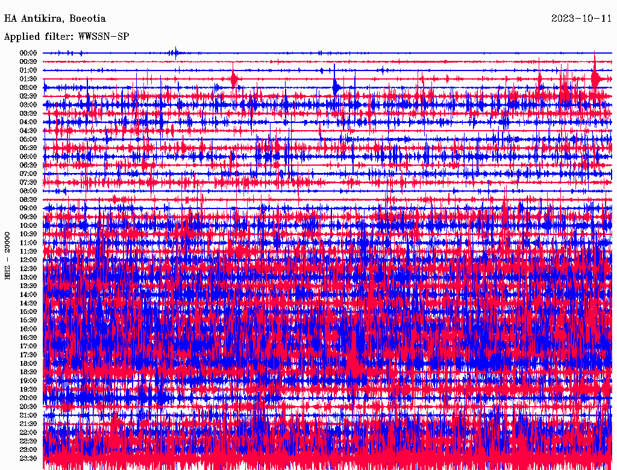Click the '20:30' time label

tap(28, 407)
